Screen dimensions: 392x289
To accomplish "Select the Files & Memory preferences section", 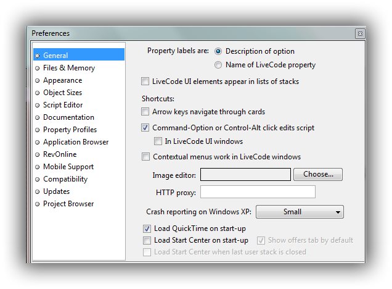I will [x=68, y=68].
